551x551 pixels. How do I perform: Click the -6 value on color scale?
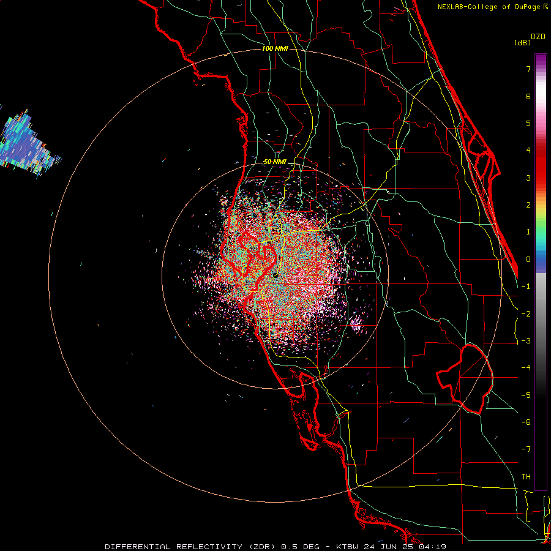pos(526,422)
